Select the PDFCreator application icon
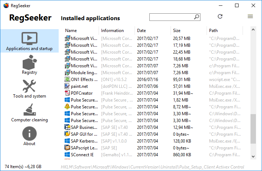Image resolution: width=262 pixels, height=171 pixels. (x=67, y=93)
